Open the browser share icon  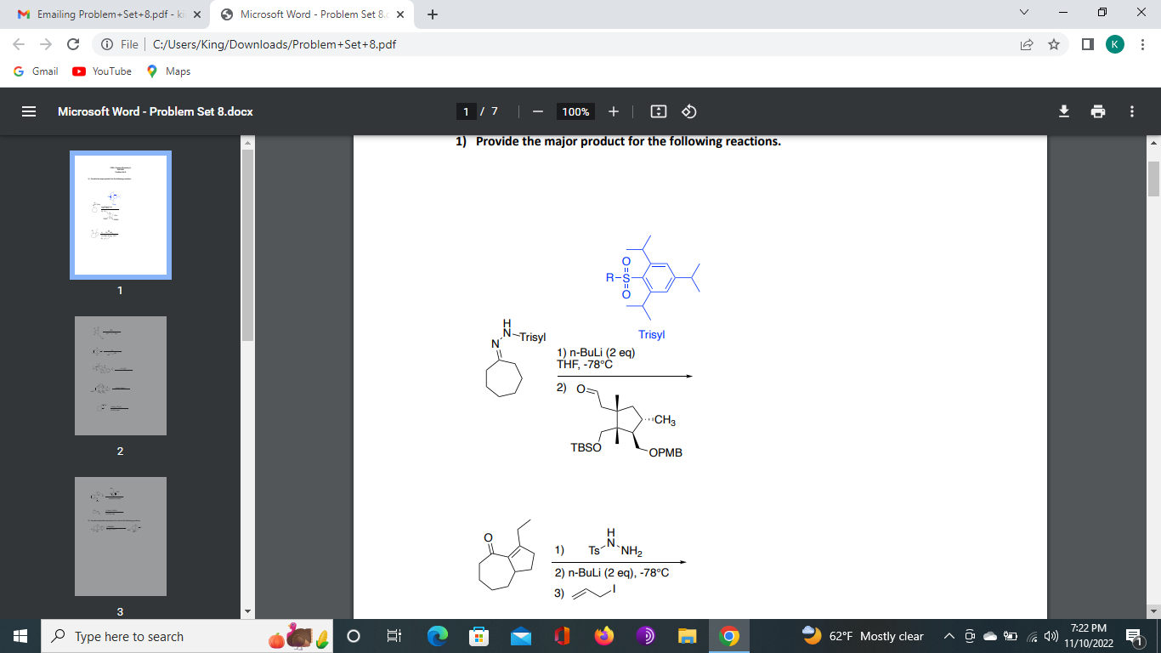coord(1027,44)
